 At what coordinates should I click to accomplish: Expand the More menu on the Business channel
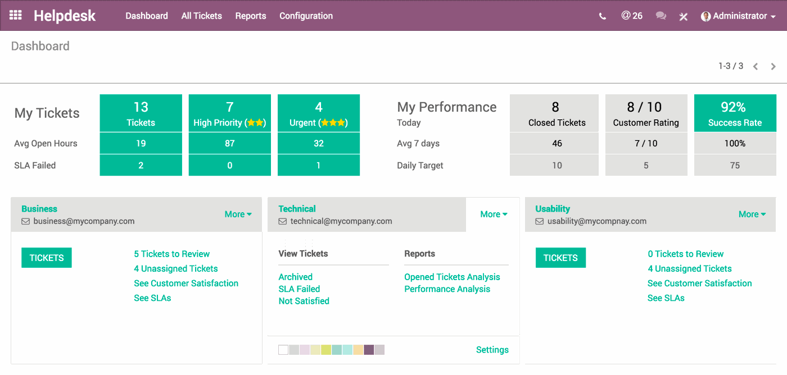(238, 214)
